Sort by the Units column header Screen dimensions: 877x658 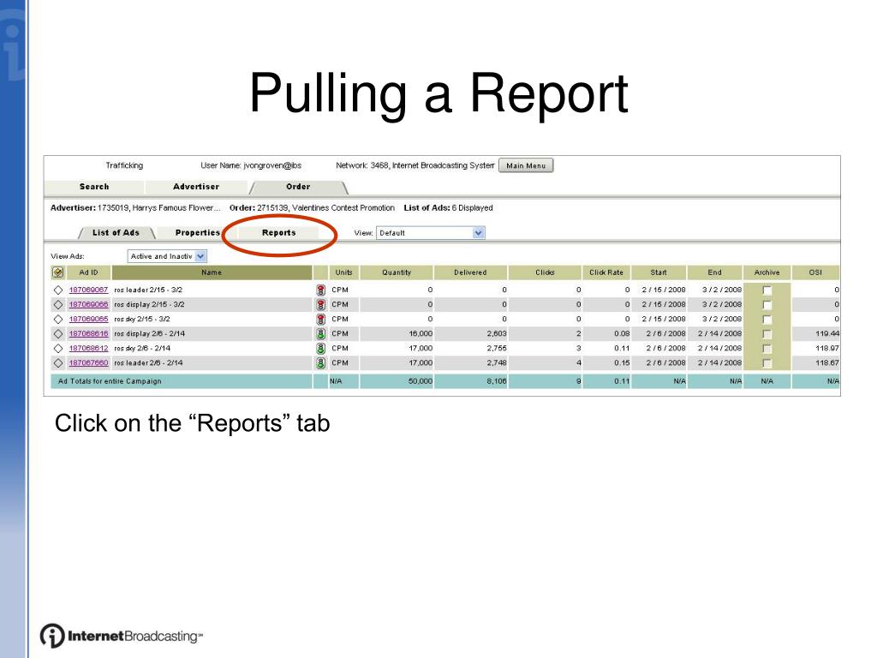344,272
